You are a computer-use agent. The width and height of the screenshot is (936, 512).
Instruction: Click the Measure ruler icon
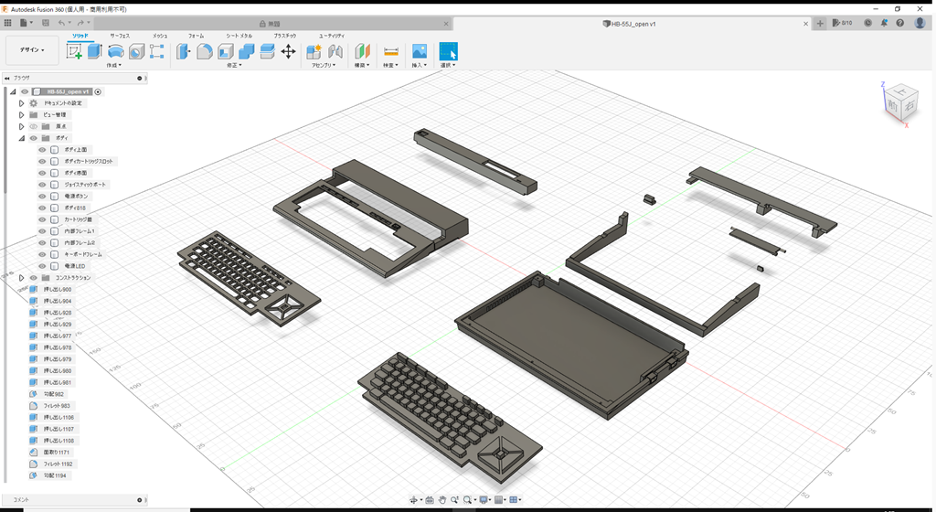click(x=391, y=52)
